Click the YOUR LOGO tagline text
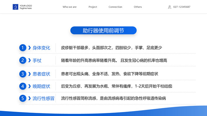This screenshot has height=116, width=207. point(26,7)
